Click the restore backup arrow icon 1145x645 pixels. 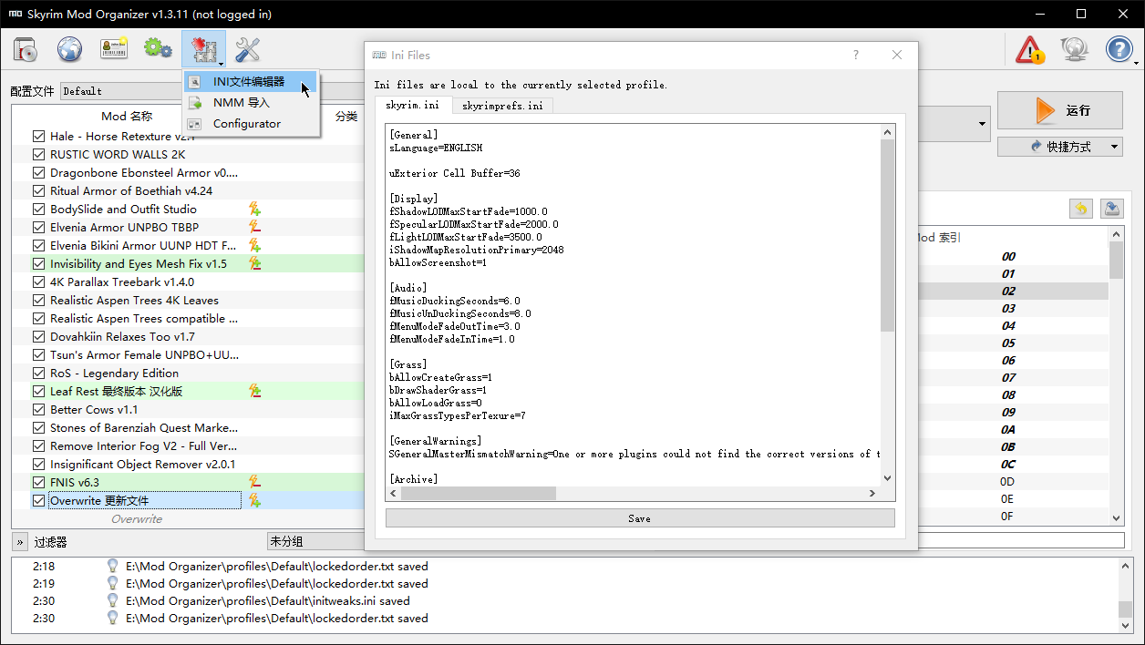click(x=1081, y=209)
